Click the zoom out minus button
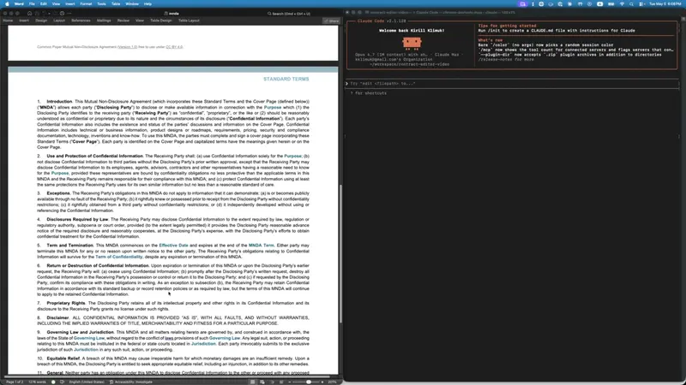The height and width of the screenshot is (385, 686). point(290,382)
